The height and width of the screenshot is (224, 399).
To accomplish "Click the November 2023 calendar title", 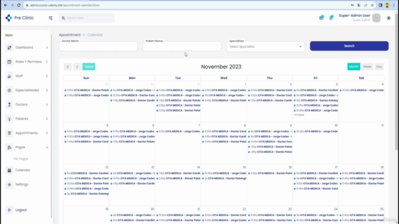I will click(221, 67).
